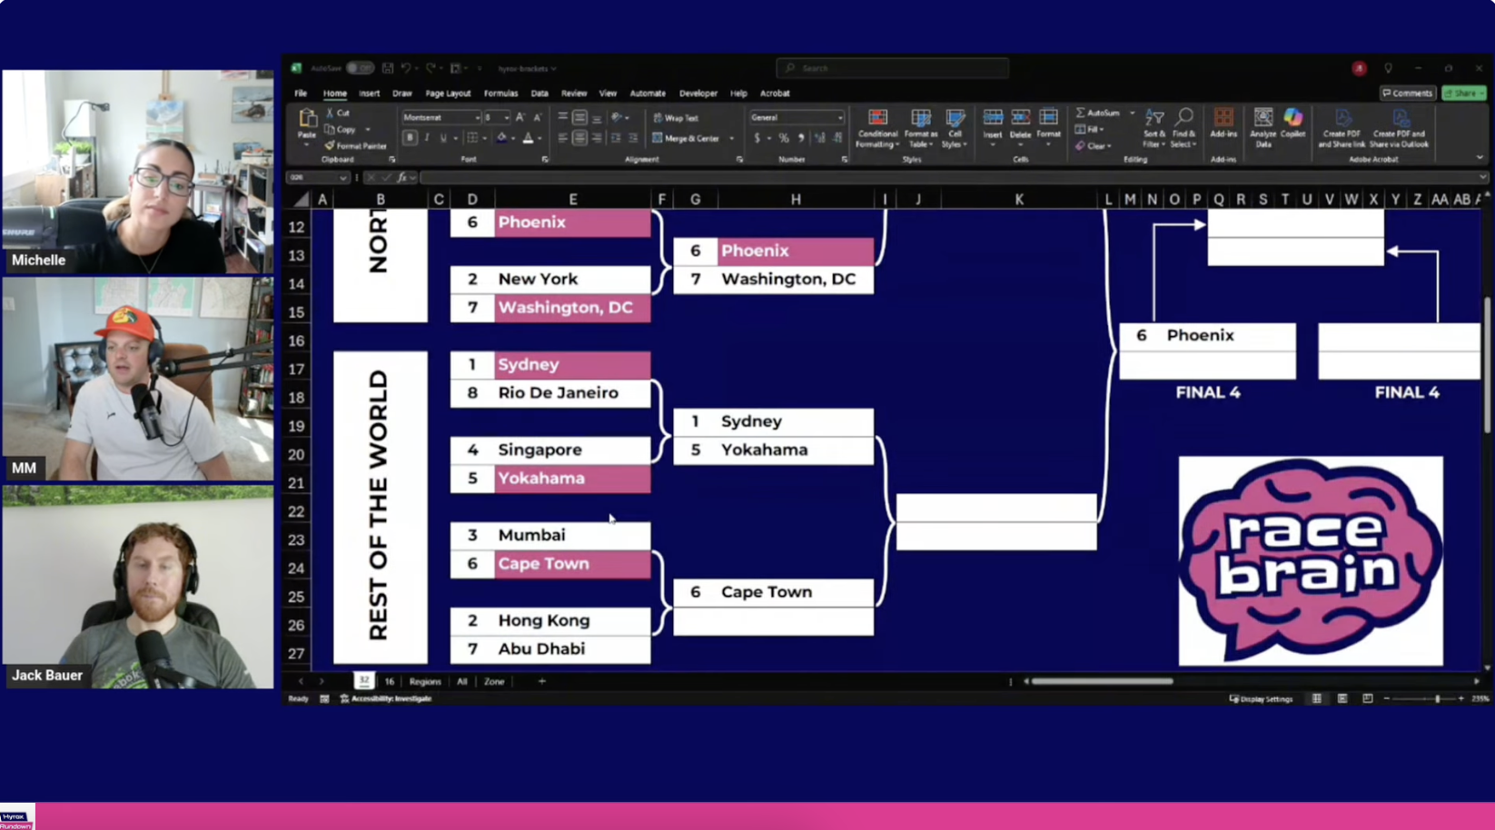This screenshot has height=830, width=1495.
Task: Open Find & Select magnifier
Action: point(1183,128)
